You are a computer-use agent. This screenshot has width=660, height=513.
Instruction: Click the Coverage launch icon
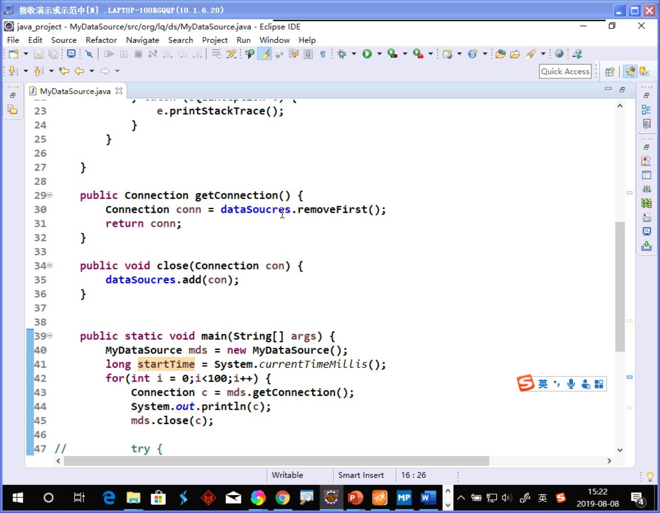(x=392, y=53)
